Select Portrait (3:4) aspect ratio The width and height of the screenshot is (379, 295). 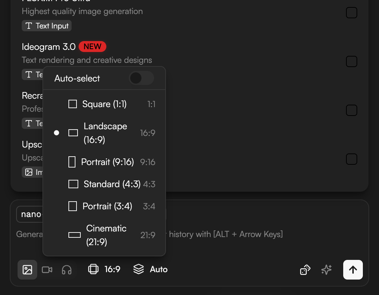[x=104, y=206]
